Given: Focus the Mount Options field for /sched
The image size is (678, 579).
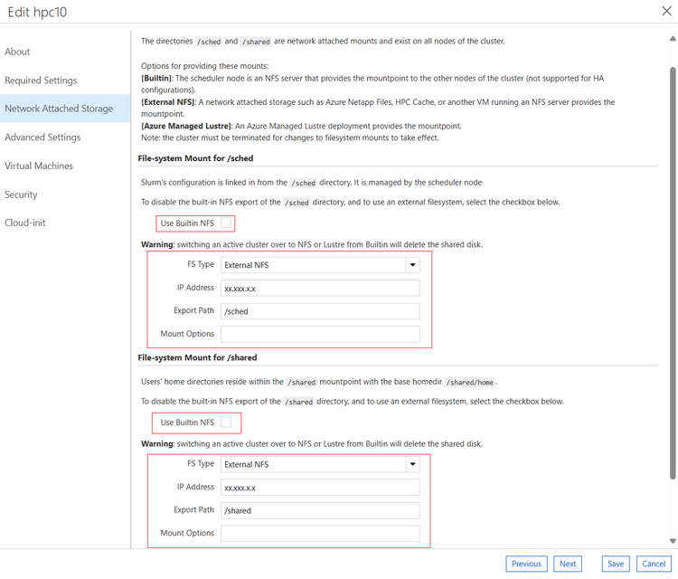Looking at the screenshot, I should pos(320,334).
